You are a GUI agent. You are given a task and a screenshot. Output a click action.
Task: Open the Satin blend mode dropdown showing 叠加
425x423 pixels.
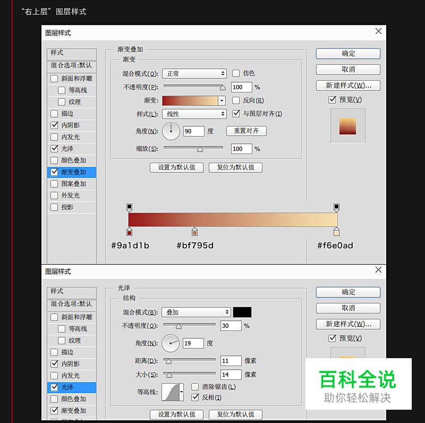coord(195,312)
